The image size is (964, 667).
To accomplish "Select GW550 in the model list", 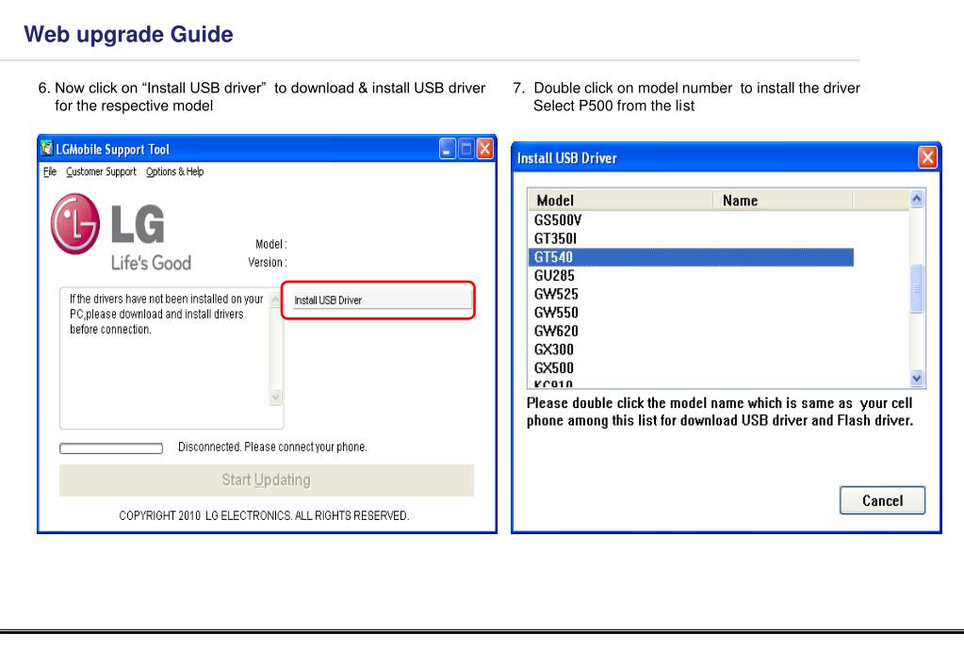I will click(x=691, y=312).
